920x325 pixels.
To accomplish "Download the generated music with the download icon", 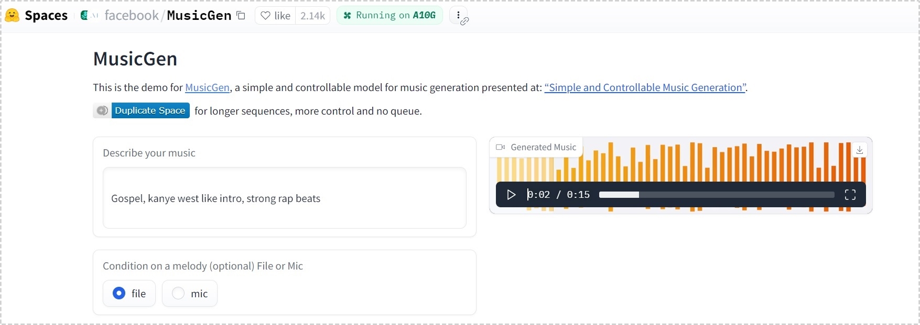I will [860, 150].
